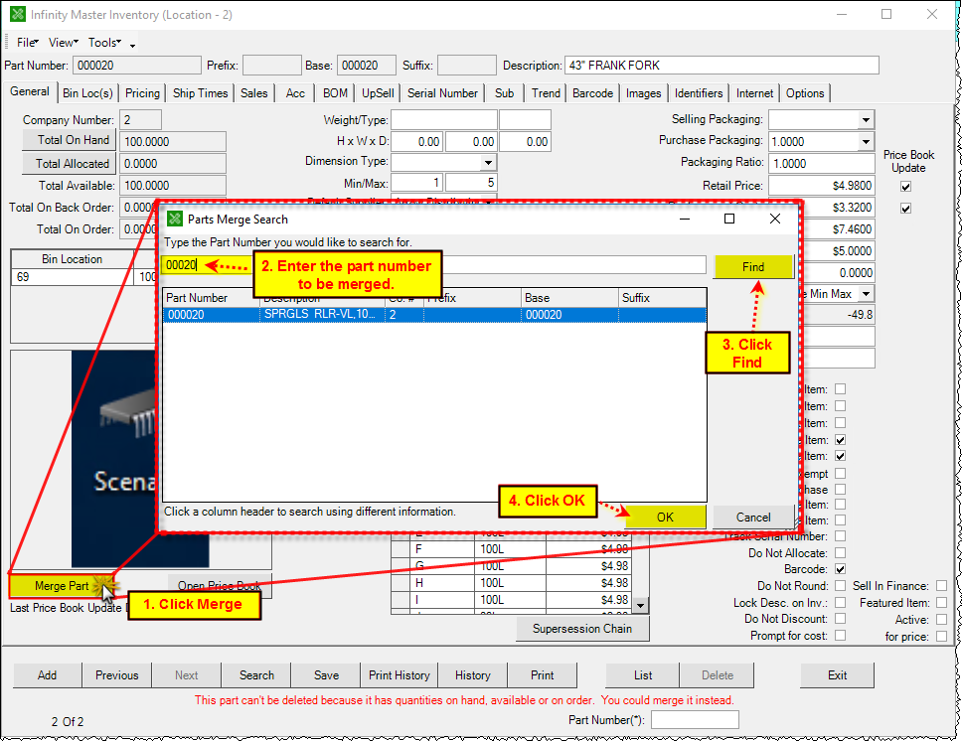Switch to the Barcode tab
This screenshot has width=962, height=741.
pyautogui.click(x=592, y=93)
